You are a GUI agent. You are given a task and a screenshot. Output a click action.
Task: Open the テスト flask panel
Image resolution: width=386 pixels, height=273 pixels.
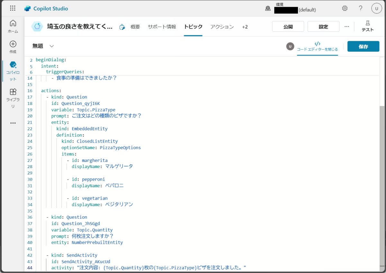click(368, 26)
